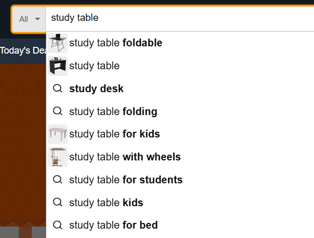Select 'study table foldable' suggestion text
The width and height of the screenshot is (314, 238).
click(x=116, y=43)
